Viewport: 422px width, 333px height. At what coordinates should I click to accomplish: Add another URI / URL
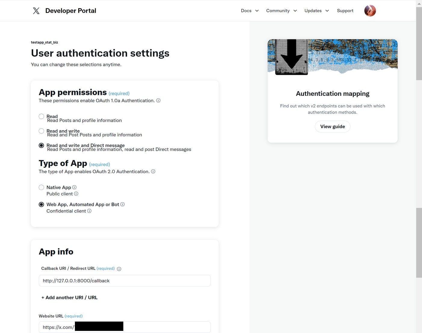pyautogui.click(x=69, y=298)
